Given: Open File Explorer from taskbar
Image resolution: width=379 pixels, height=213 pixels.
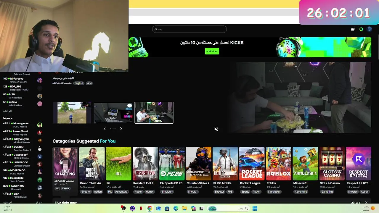Looking at the screenshot, I should click(184, 209).
